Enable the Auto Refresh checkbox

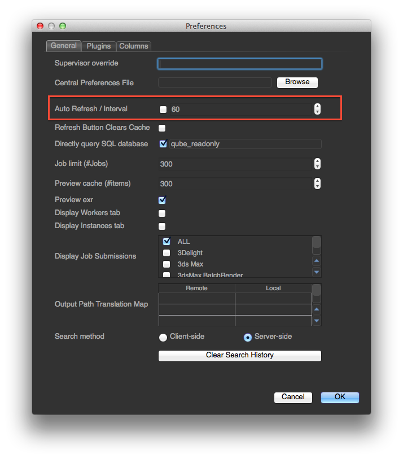click(x=163, y=110)
